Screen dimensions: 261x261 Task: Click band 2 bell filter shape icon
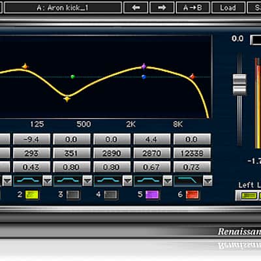point(27,181)
